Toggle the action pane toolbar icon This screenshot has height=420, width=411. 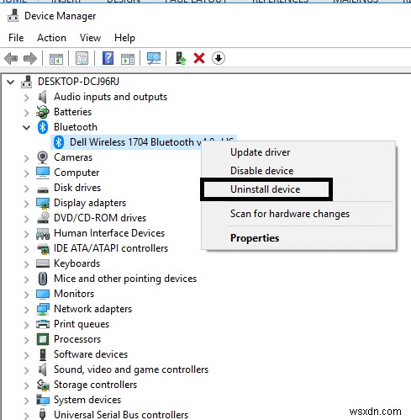click(x=128, y=59)
